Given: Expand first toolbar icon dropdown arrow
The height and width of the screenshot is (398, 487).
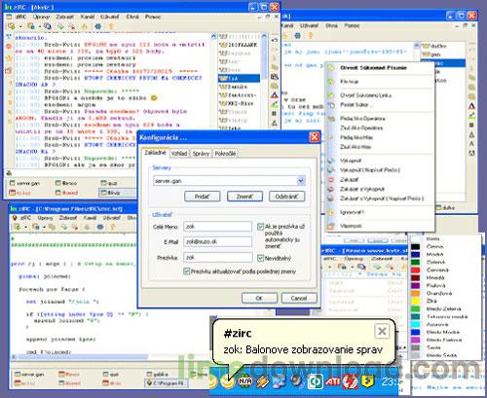Looking at the screenshot, I should [20, 26].
